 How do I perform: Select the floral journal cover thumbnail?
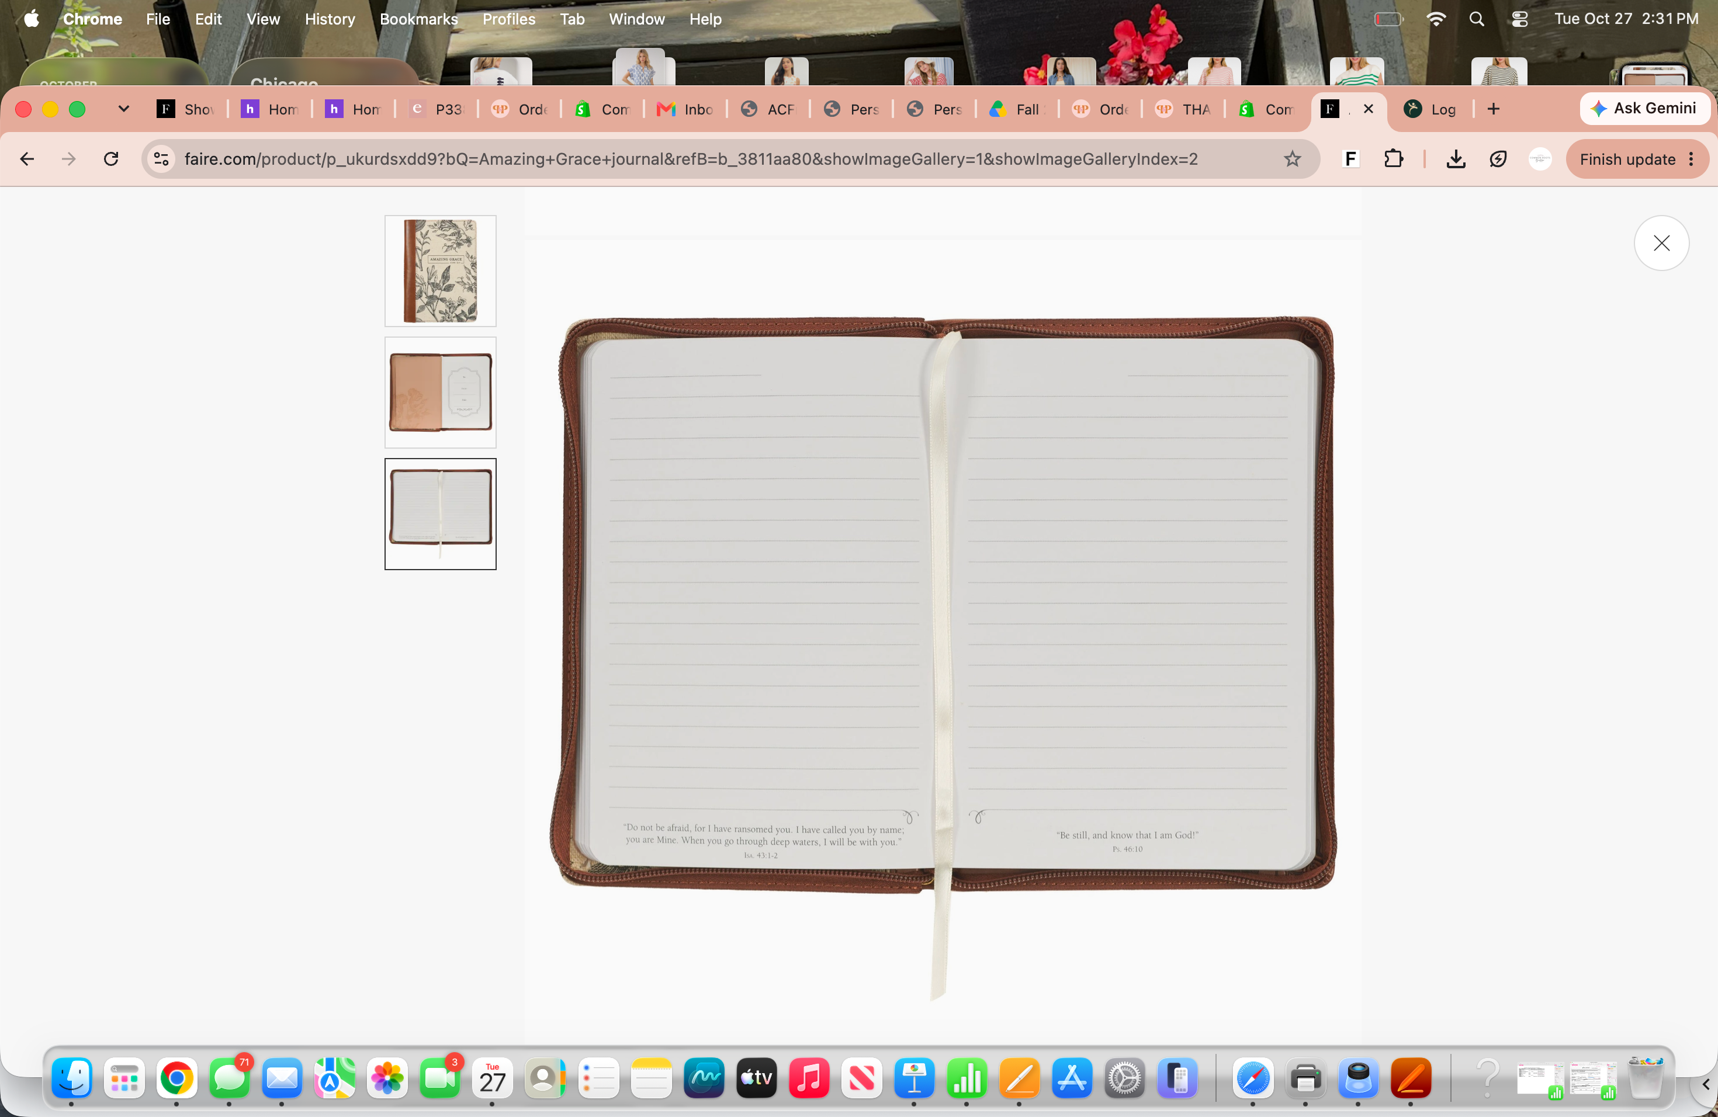441,270
